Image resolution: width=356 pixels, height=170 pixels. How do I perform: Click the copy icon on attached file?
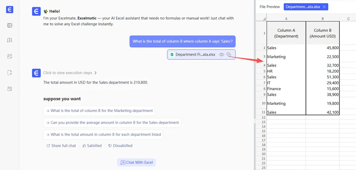tap(229, 54)
